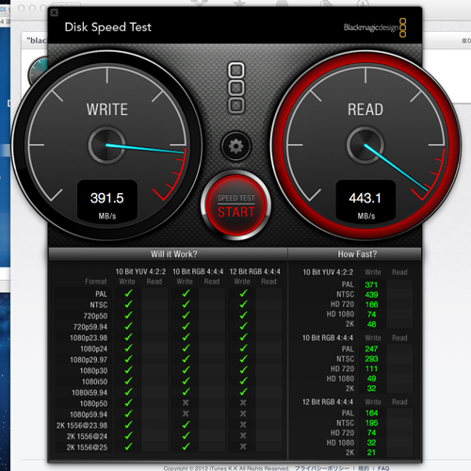471x471 pixels.
Task: Close the Disk Speed Test window
Action: (x=54, y=12)
